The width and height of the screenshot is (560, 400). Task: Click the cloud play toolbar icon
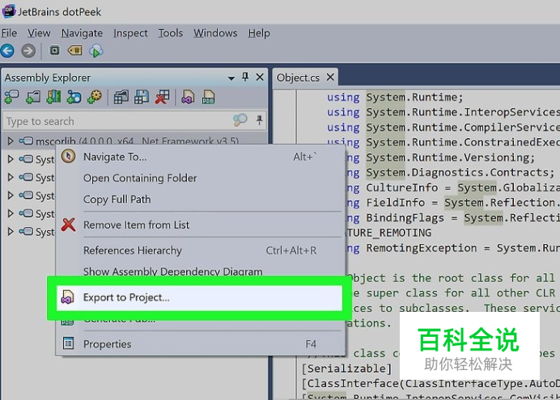tap(96, 51)
